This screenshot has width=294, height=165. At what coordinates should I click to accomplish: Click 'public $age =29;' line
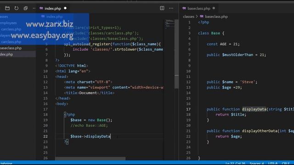point(224,88)
